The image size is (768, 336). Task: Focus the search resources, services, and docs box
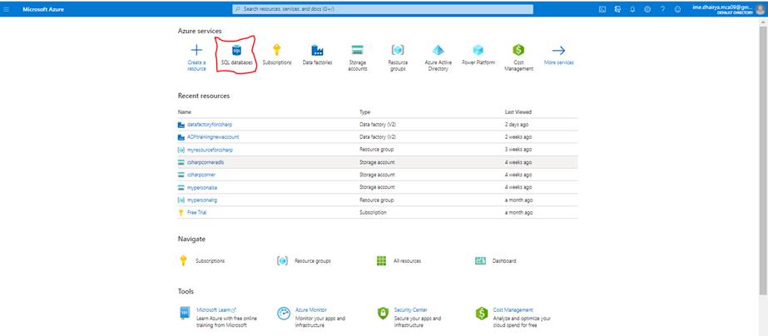[383, 9]
